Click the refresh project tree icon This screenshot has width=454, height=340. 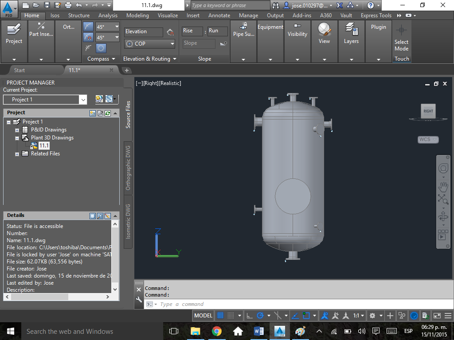[108, 113]
